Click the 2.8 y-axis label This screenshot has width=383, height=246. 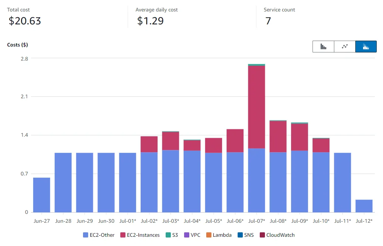point(24,59)
